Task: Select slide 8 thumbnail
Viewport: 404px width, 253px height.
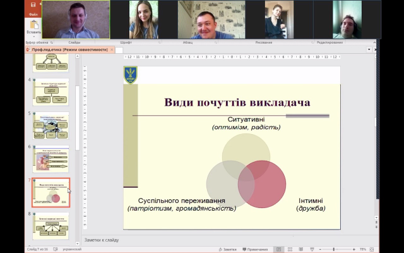Action: click(x=50, y=226)
